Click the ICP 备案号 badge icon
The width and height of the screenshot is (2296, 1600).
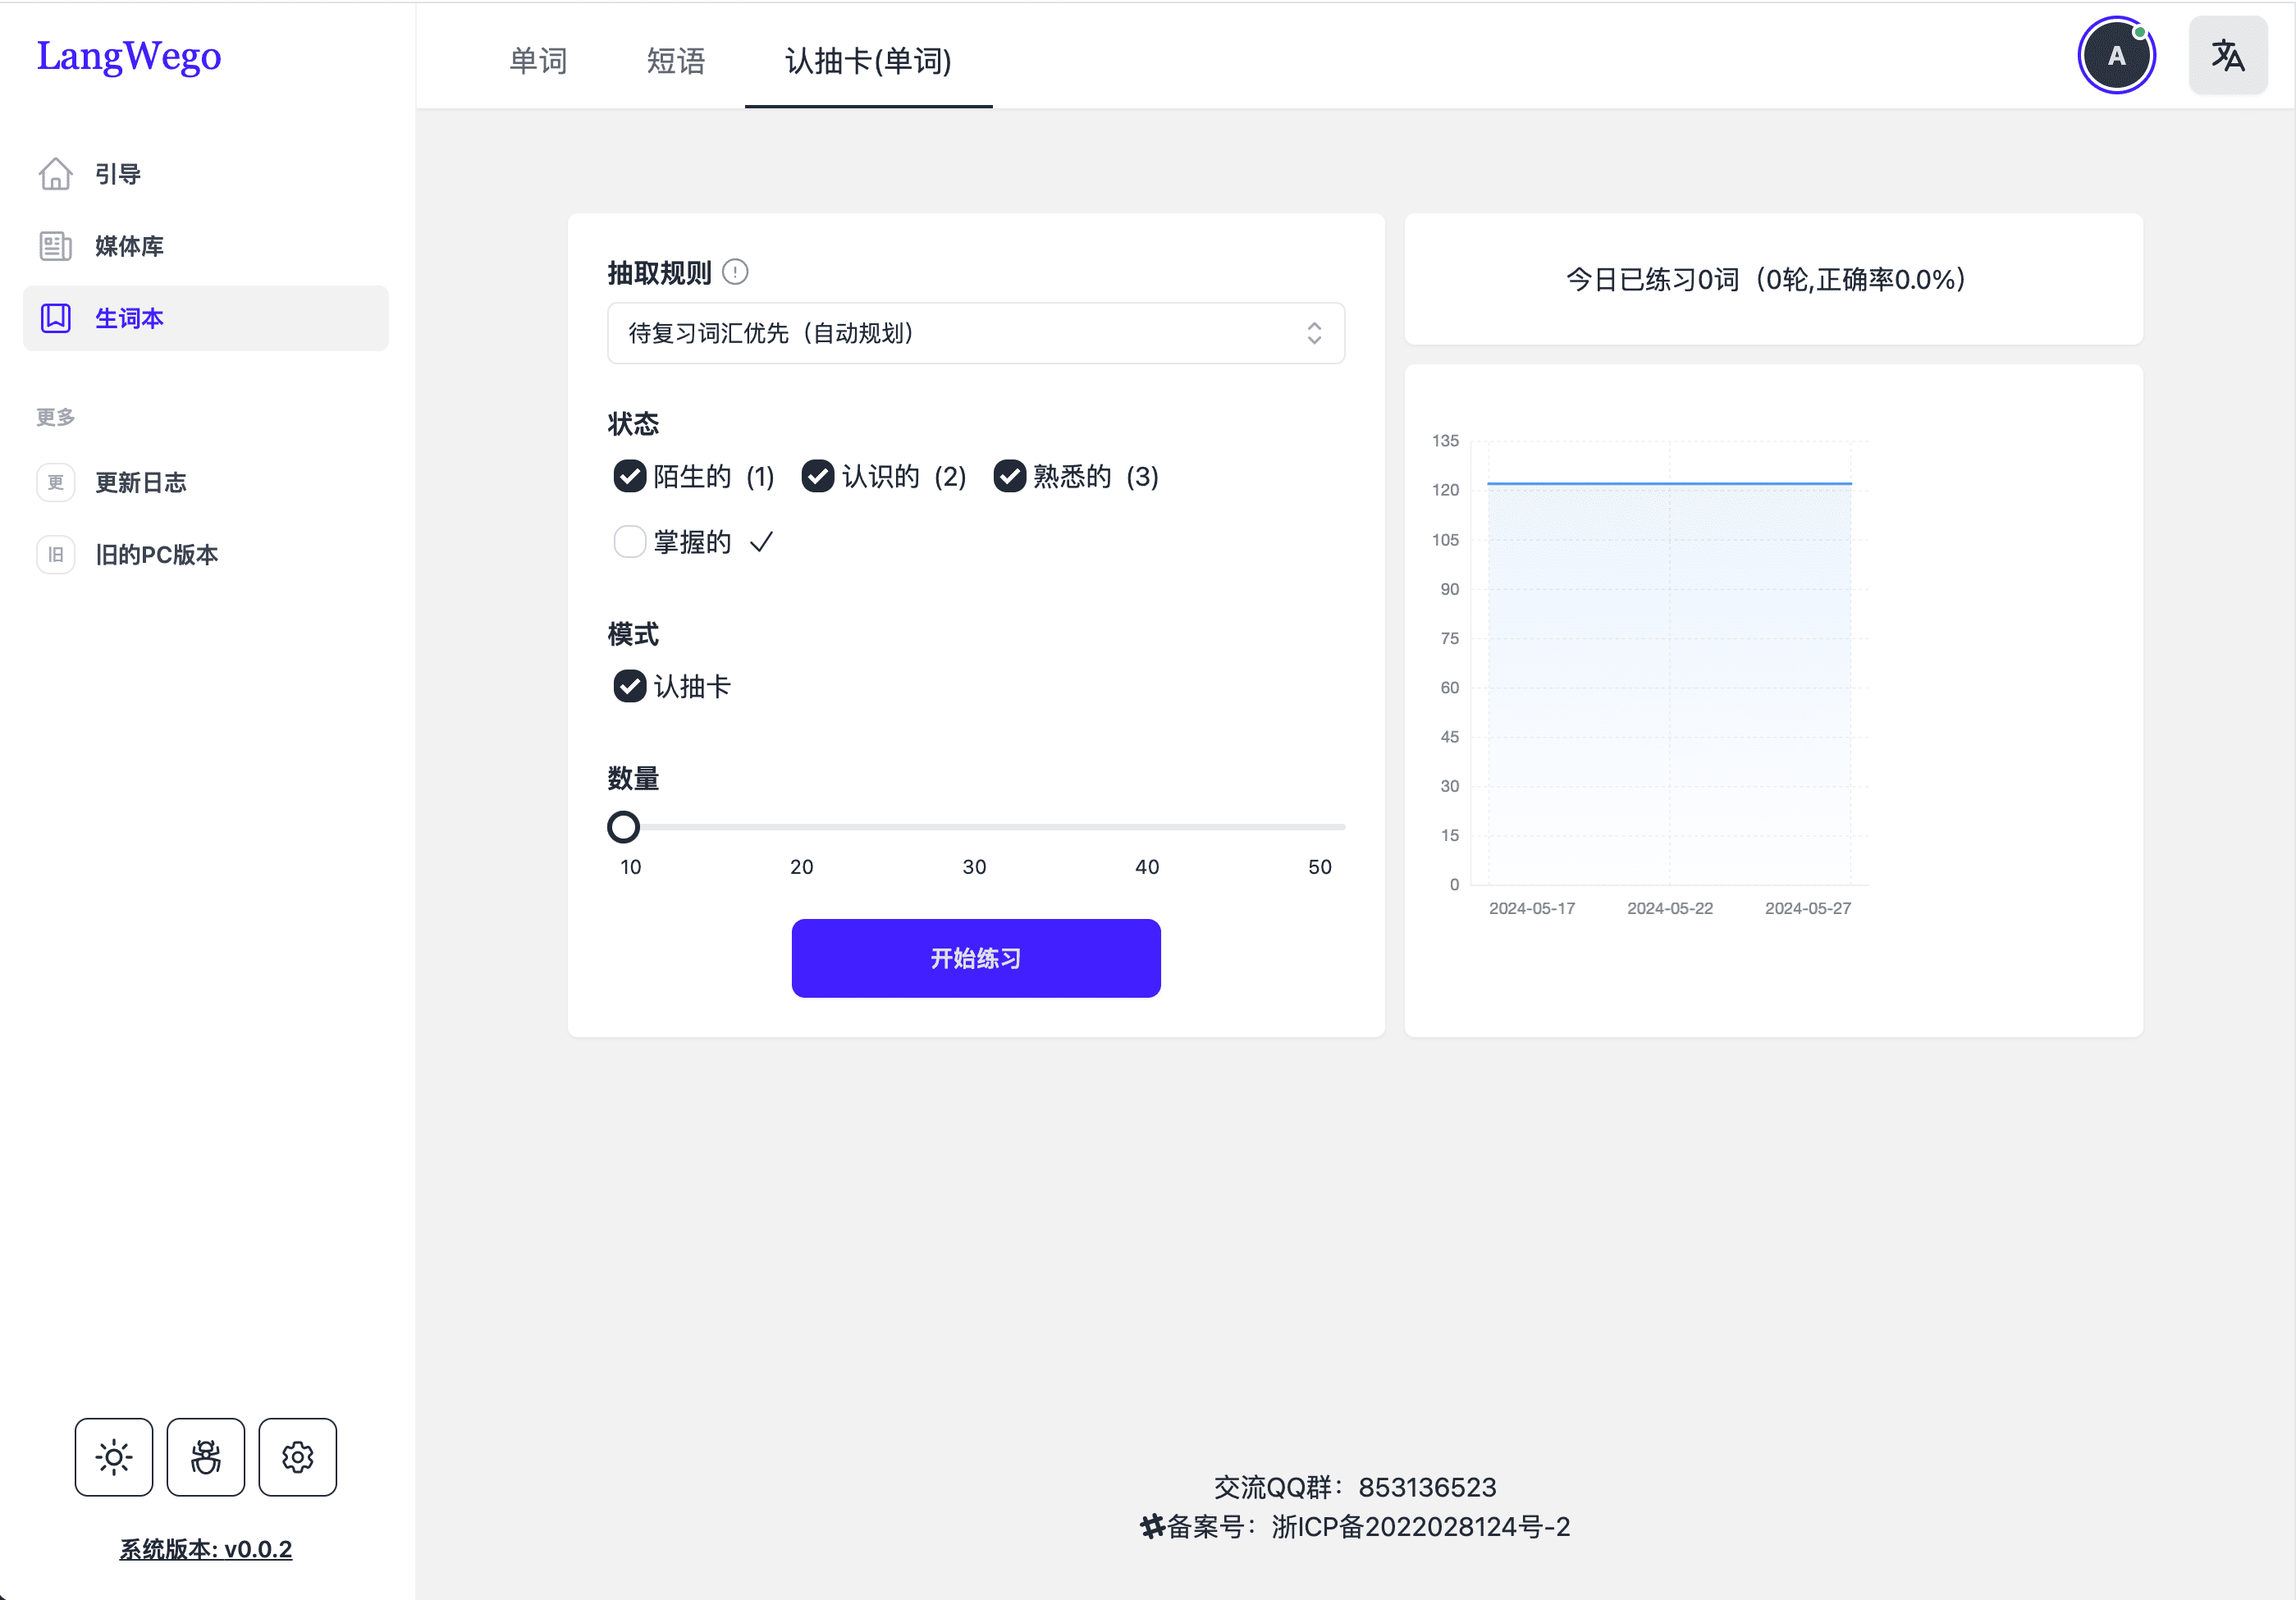[1152, 1527]
